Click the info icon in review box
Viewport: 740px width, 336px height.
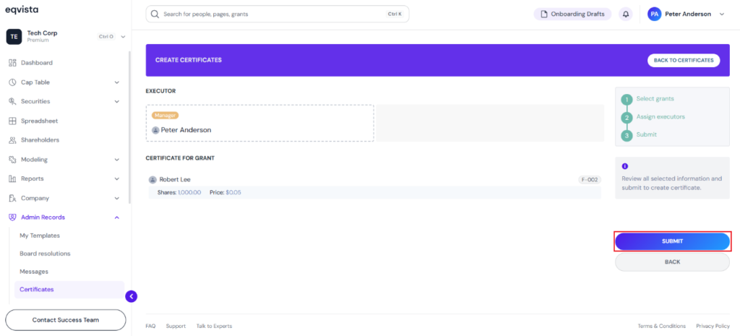(625, 166)
